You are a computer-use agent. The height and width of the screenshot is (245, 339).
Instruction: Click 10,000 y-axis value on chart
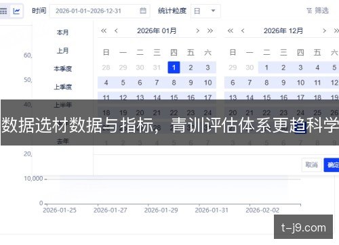click(33, 179)
